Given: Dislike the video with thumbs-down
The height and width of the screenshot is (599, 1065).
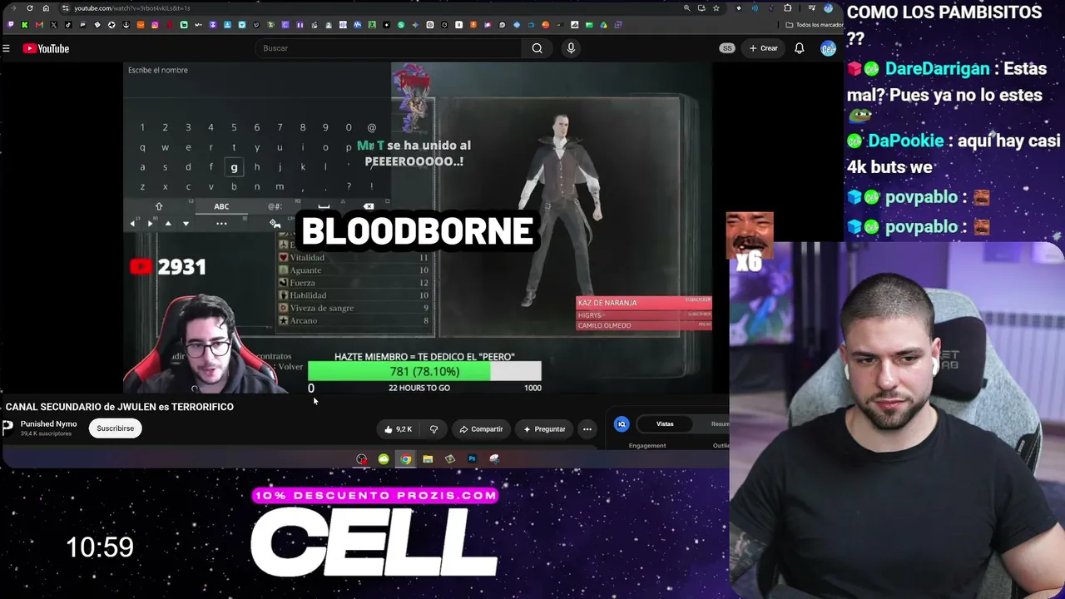Looking at the screenshot, I should pyautogui.click(x=433, y=429).
